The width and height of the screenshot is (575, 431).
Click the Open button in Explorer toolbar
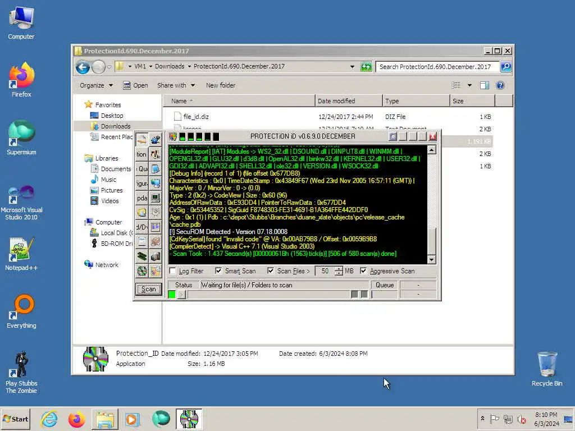(x=136, y=85)
